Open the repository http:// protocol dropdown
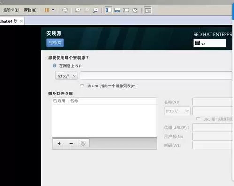 coord(177,111)
